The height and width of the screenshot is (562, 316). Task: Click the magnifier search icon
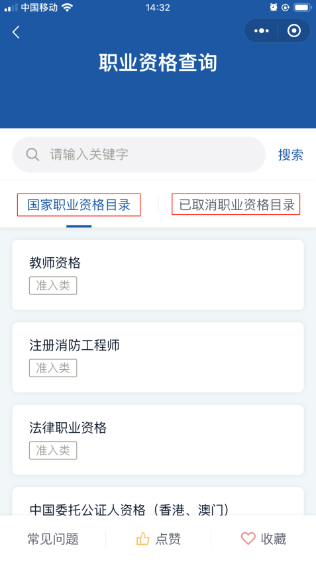[32, 154]
